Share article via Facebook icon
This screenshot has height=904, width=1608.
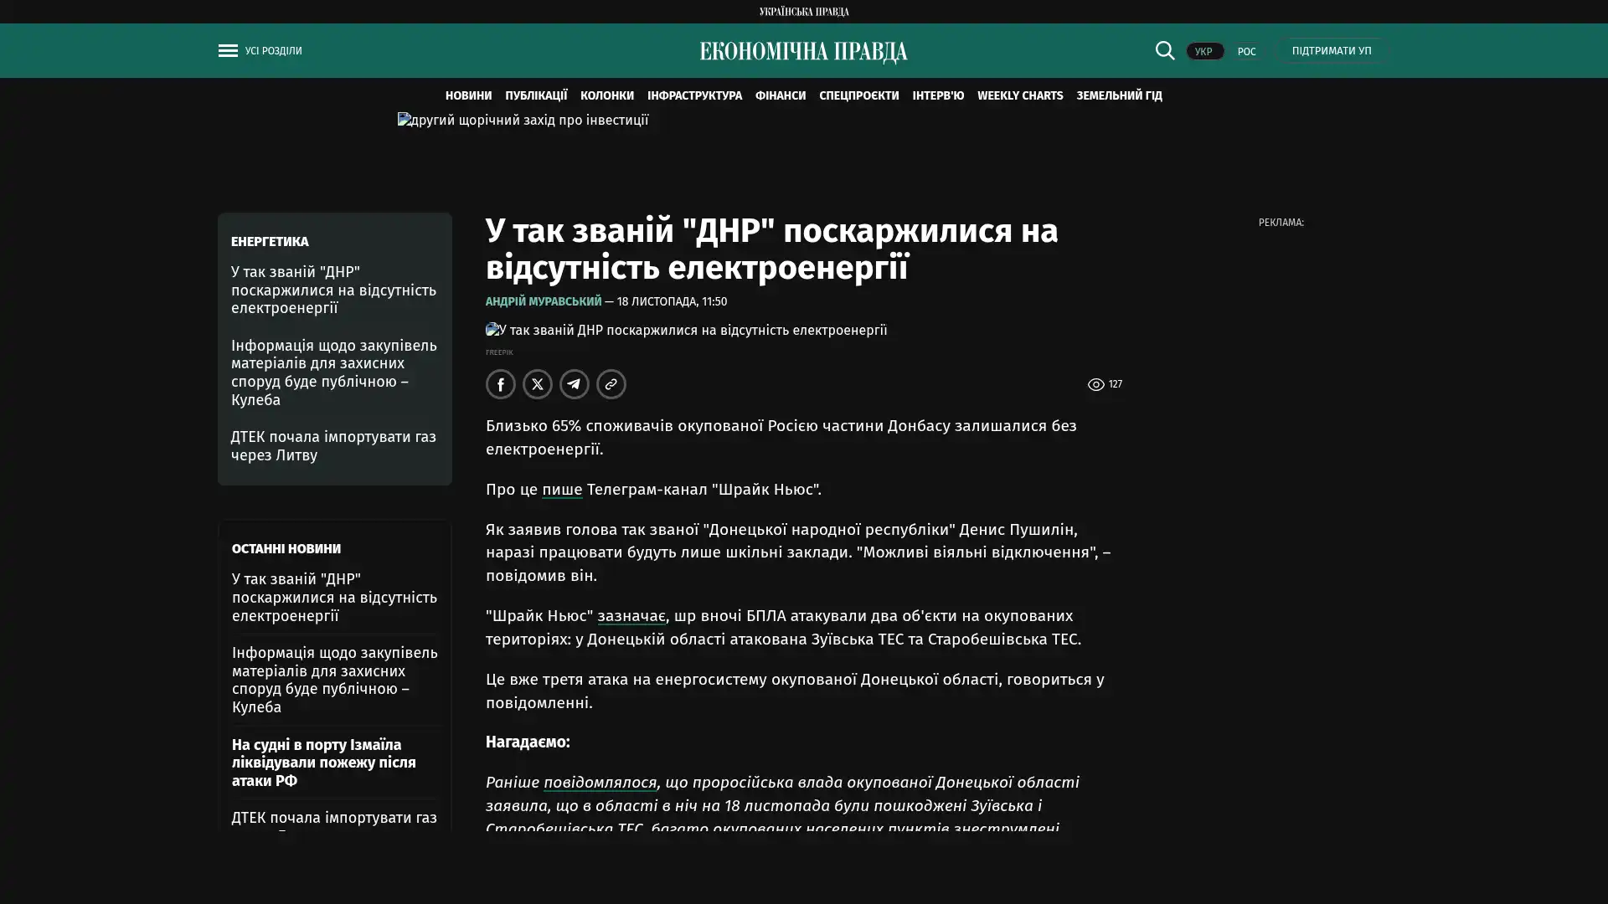[x=501, y=384]
